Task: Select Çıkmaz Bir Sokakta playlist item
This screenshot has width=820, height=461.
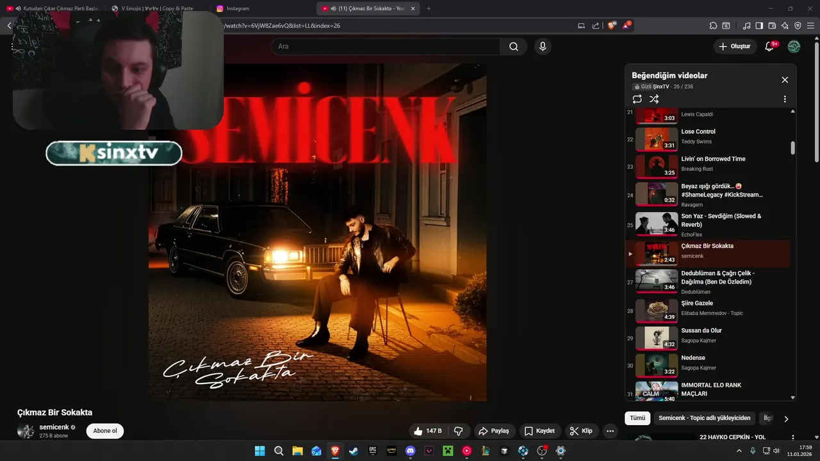Action: point(708,254)
